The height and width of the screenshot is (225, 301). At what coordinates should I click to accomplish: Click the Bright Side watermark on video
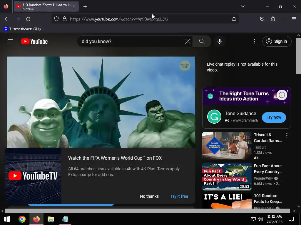pyautogui.click(x=185, y=66)
